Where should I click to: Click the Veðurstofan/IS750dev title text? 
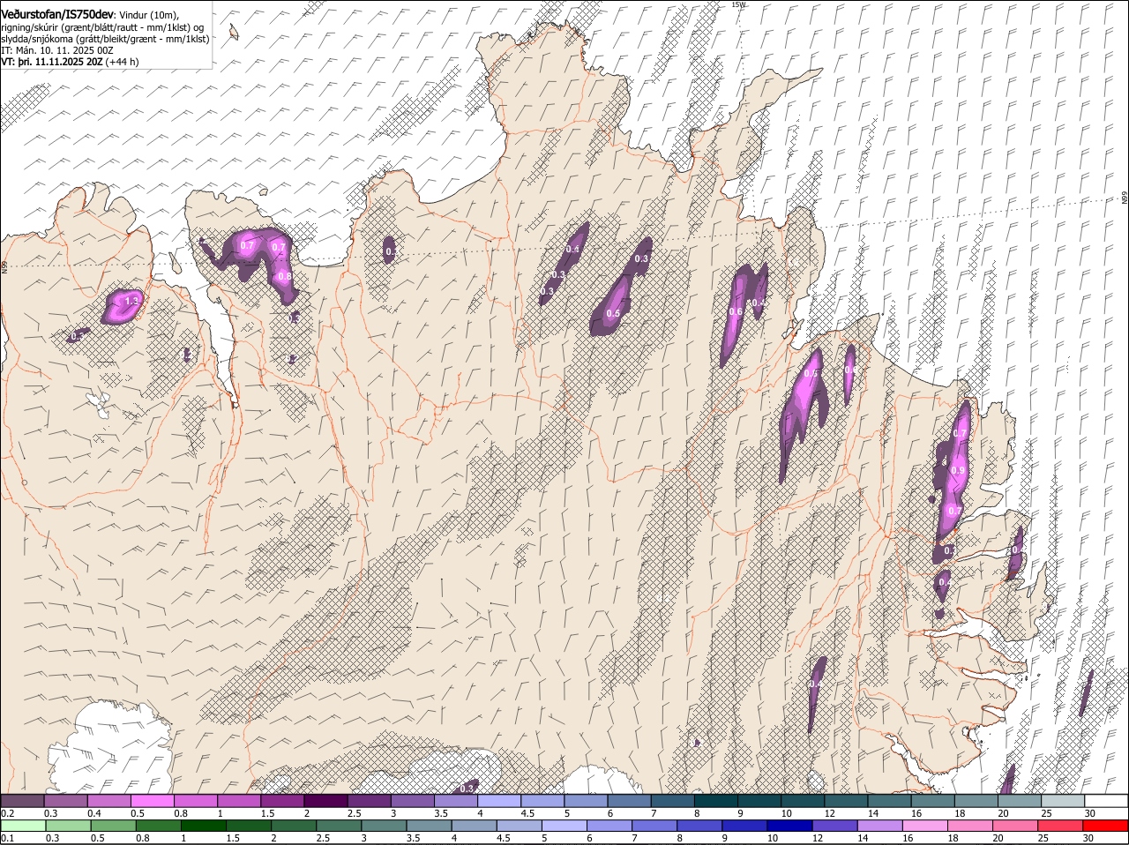point(57,15)
